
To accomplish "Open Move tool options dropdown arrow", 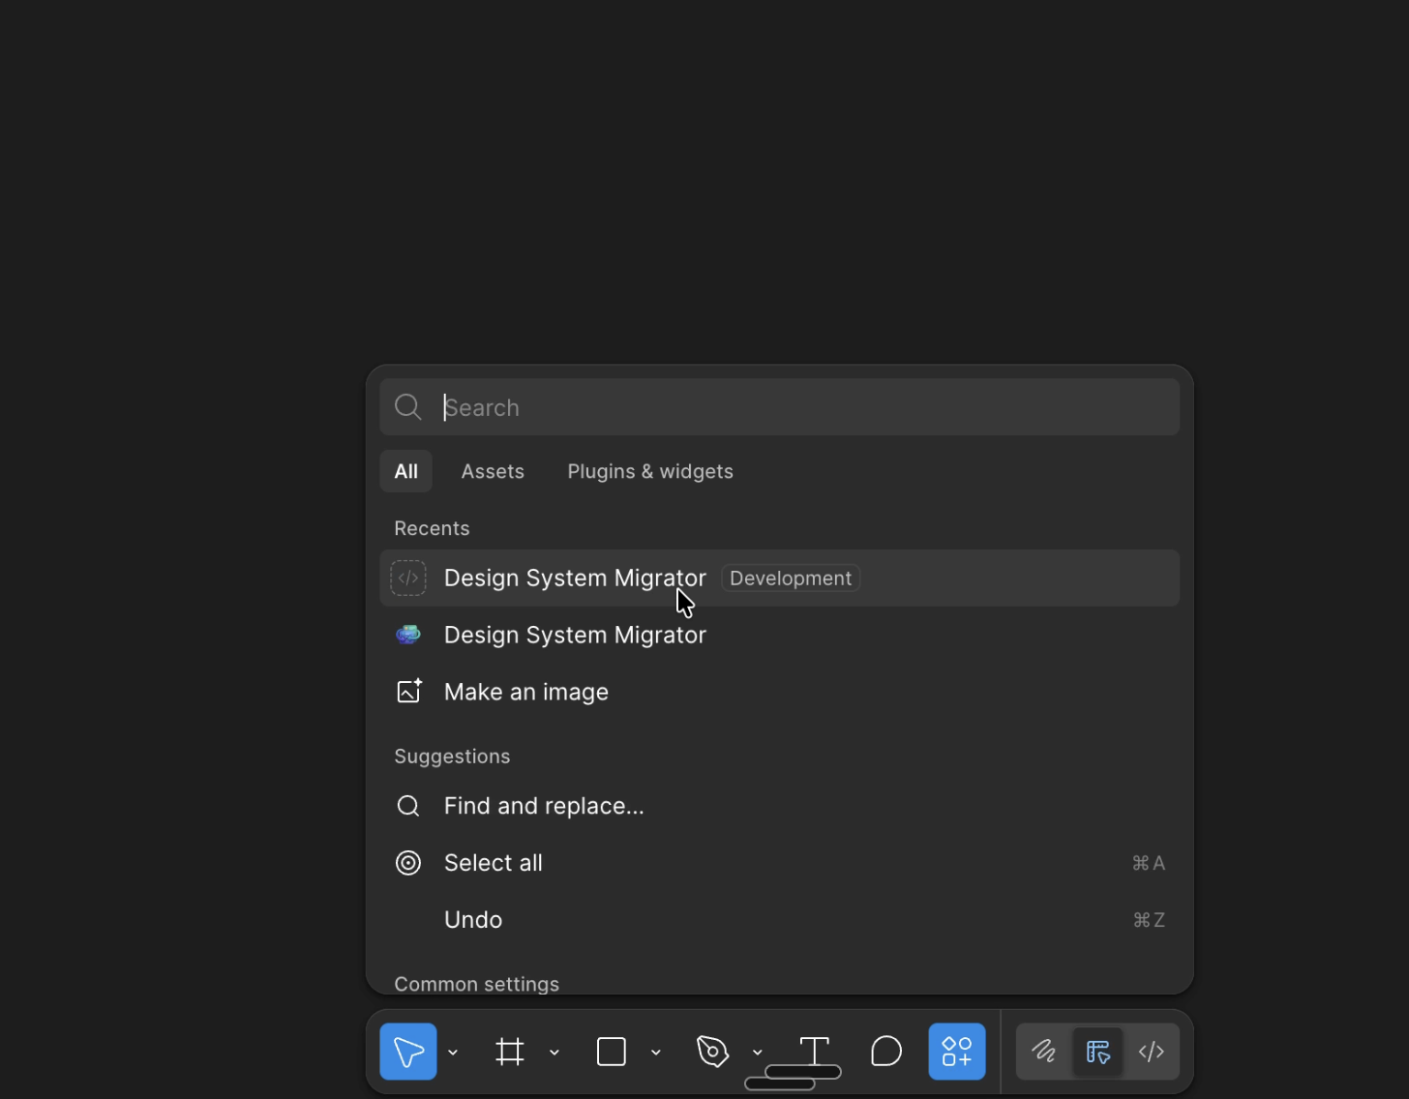I will tap(453, 1053).
